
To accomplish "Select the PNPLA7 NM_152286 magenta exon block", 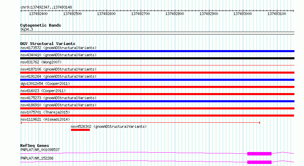I will click(259, 162).
